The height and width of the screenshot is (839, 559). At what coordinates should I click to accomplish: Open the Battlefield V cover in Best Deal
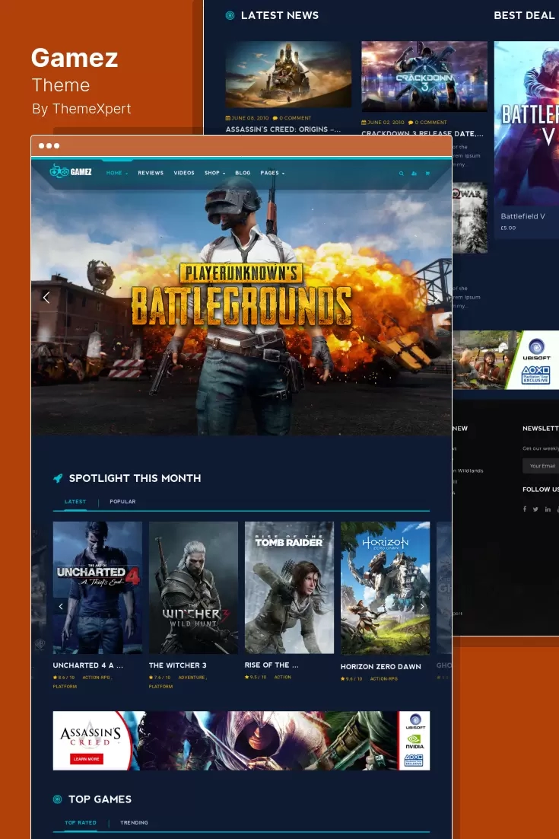pyautogui.click(x=526, y=123)
